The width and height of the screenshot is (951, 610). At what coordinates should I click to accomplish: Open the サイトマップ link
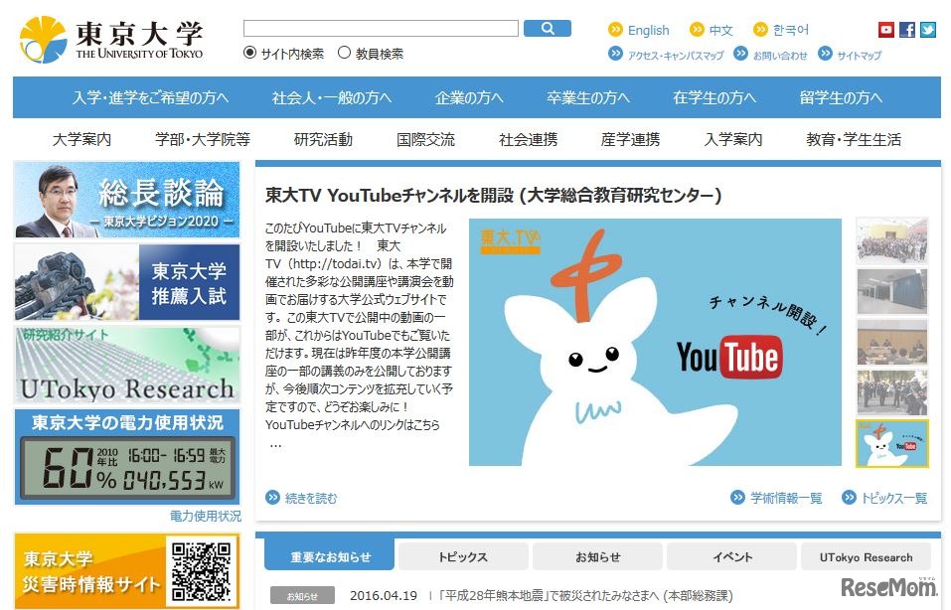[859, 55]
